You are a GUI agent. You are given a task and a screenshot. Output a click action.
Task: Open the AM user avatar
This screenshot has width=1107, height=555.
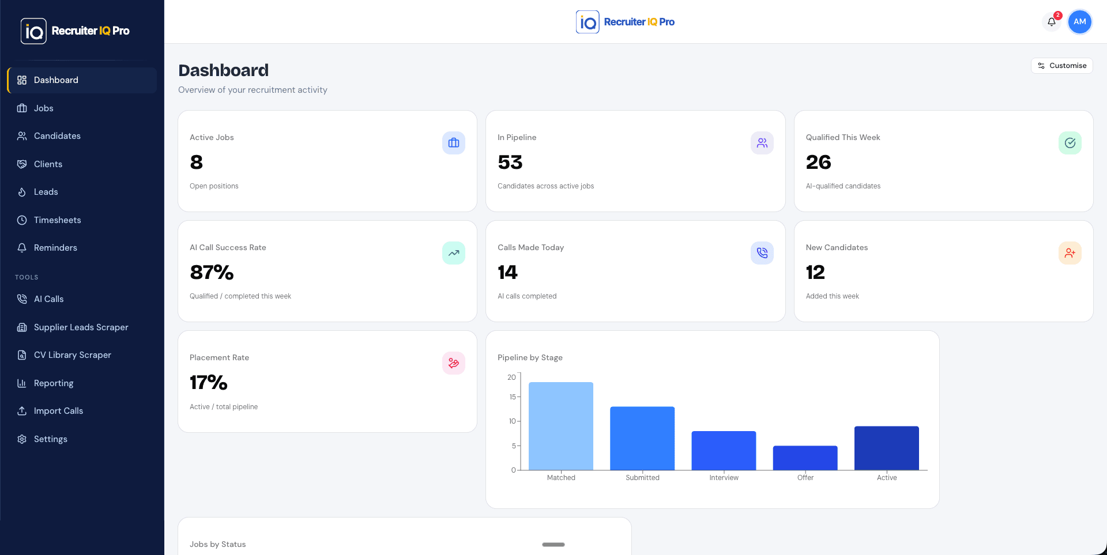tap(1079, 22)
